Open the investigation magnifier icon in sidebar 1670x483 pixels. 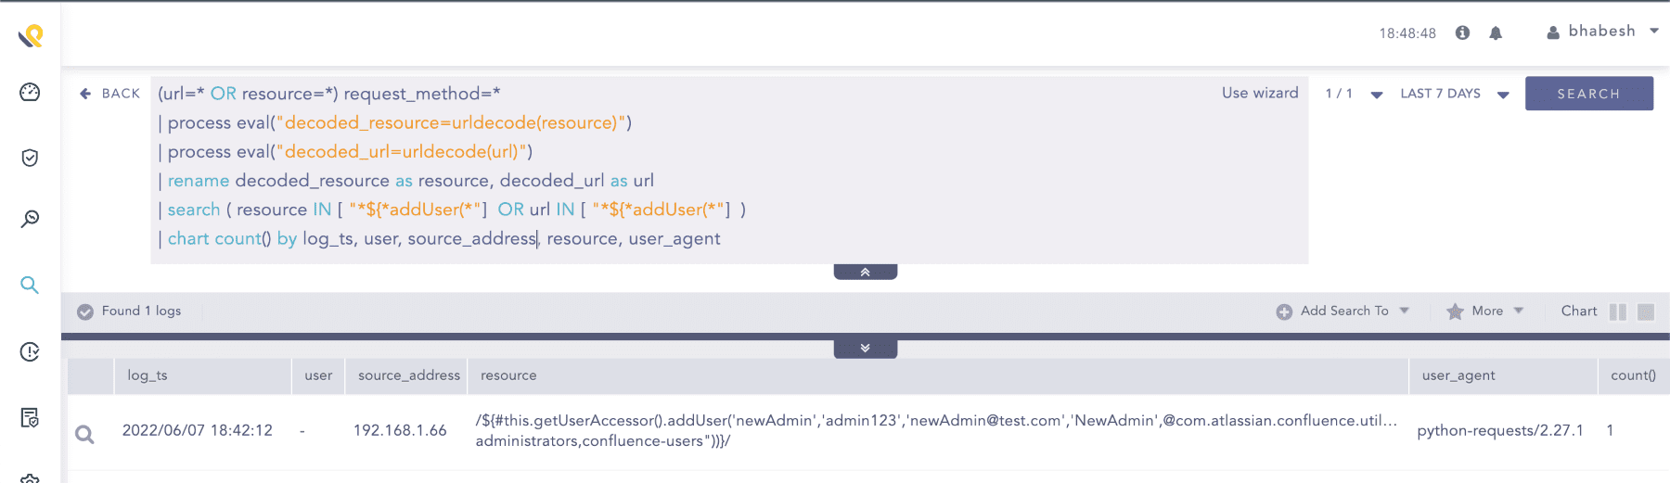click(x=30, y=219)
